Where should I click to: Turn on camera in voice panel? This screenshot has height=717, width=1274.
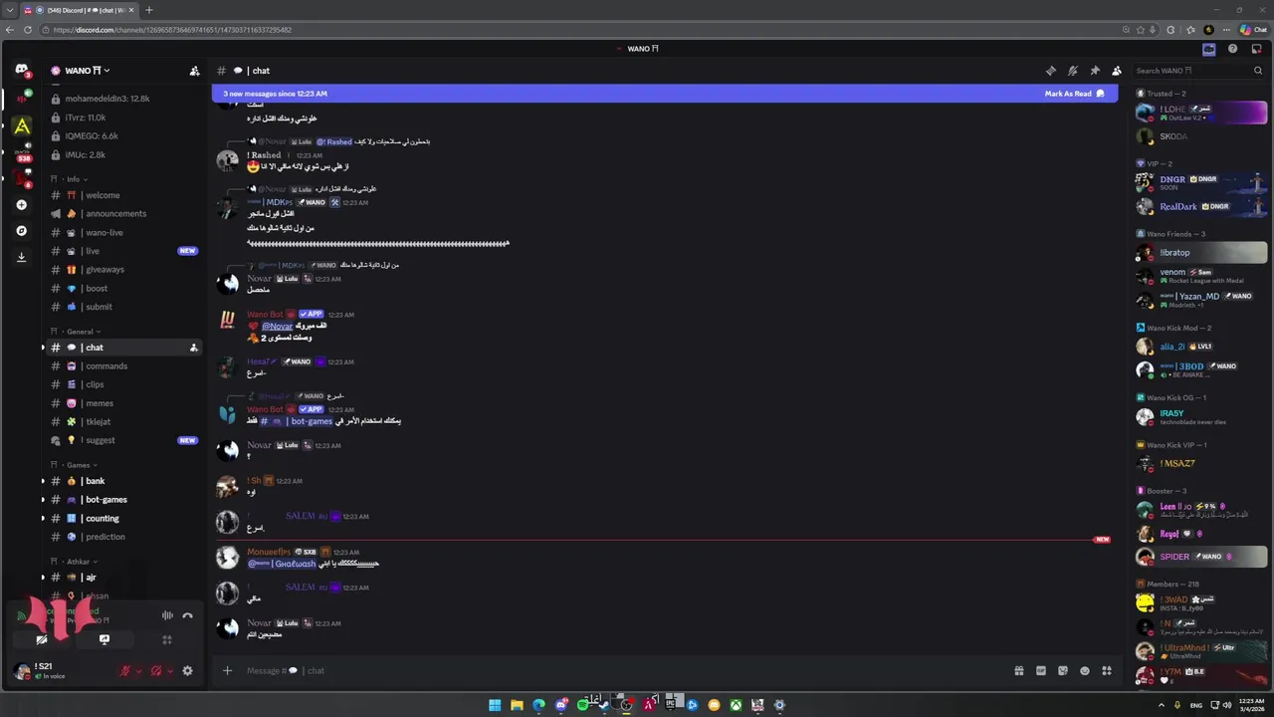[x=42, y=639]
